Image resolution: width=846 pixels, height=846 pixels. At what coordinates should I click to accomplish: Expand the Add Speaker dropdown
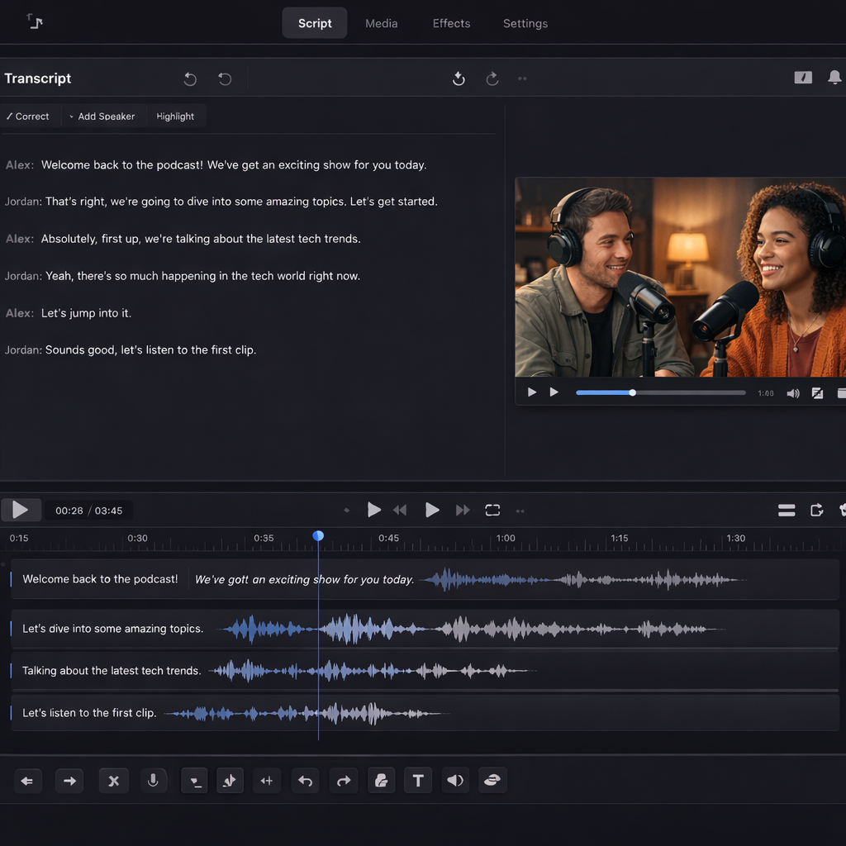(102, 116)
